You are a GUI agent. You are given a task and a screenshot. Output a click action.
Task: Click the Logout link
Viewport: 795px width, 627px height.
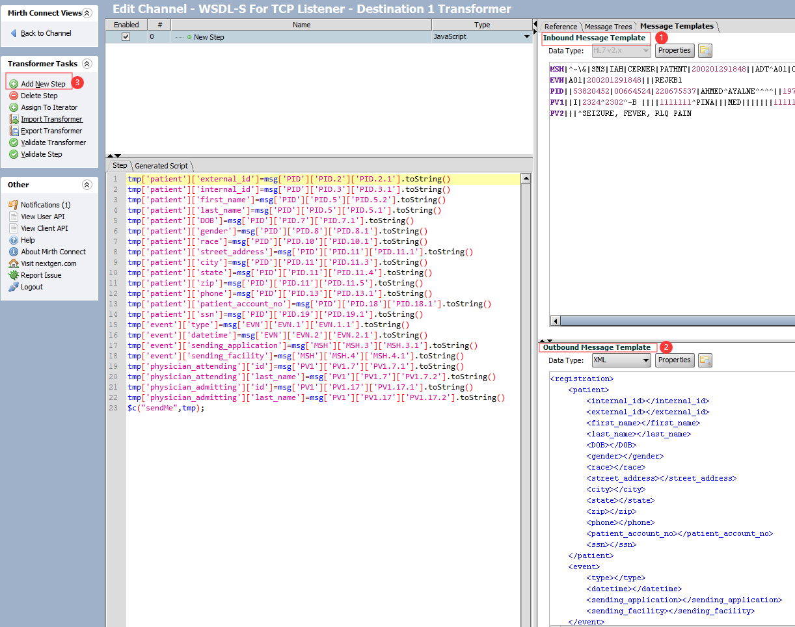click(x=32, y=287)
